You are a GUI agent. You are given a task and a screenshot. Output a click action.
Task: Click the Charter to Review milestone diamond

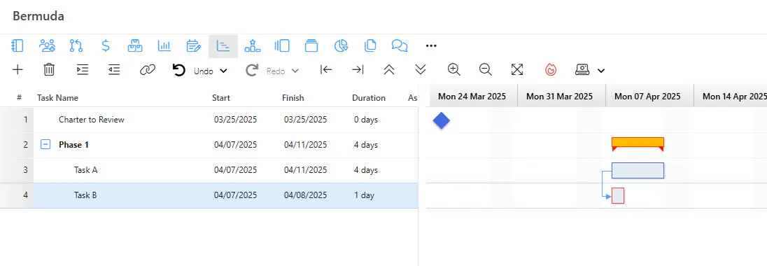(x=441, y=120)
